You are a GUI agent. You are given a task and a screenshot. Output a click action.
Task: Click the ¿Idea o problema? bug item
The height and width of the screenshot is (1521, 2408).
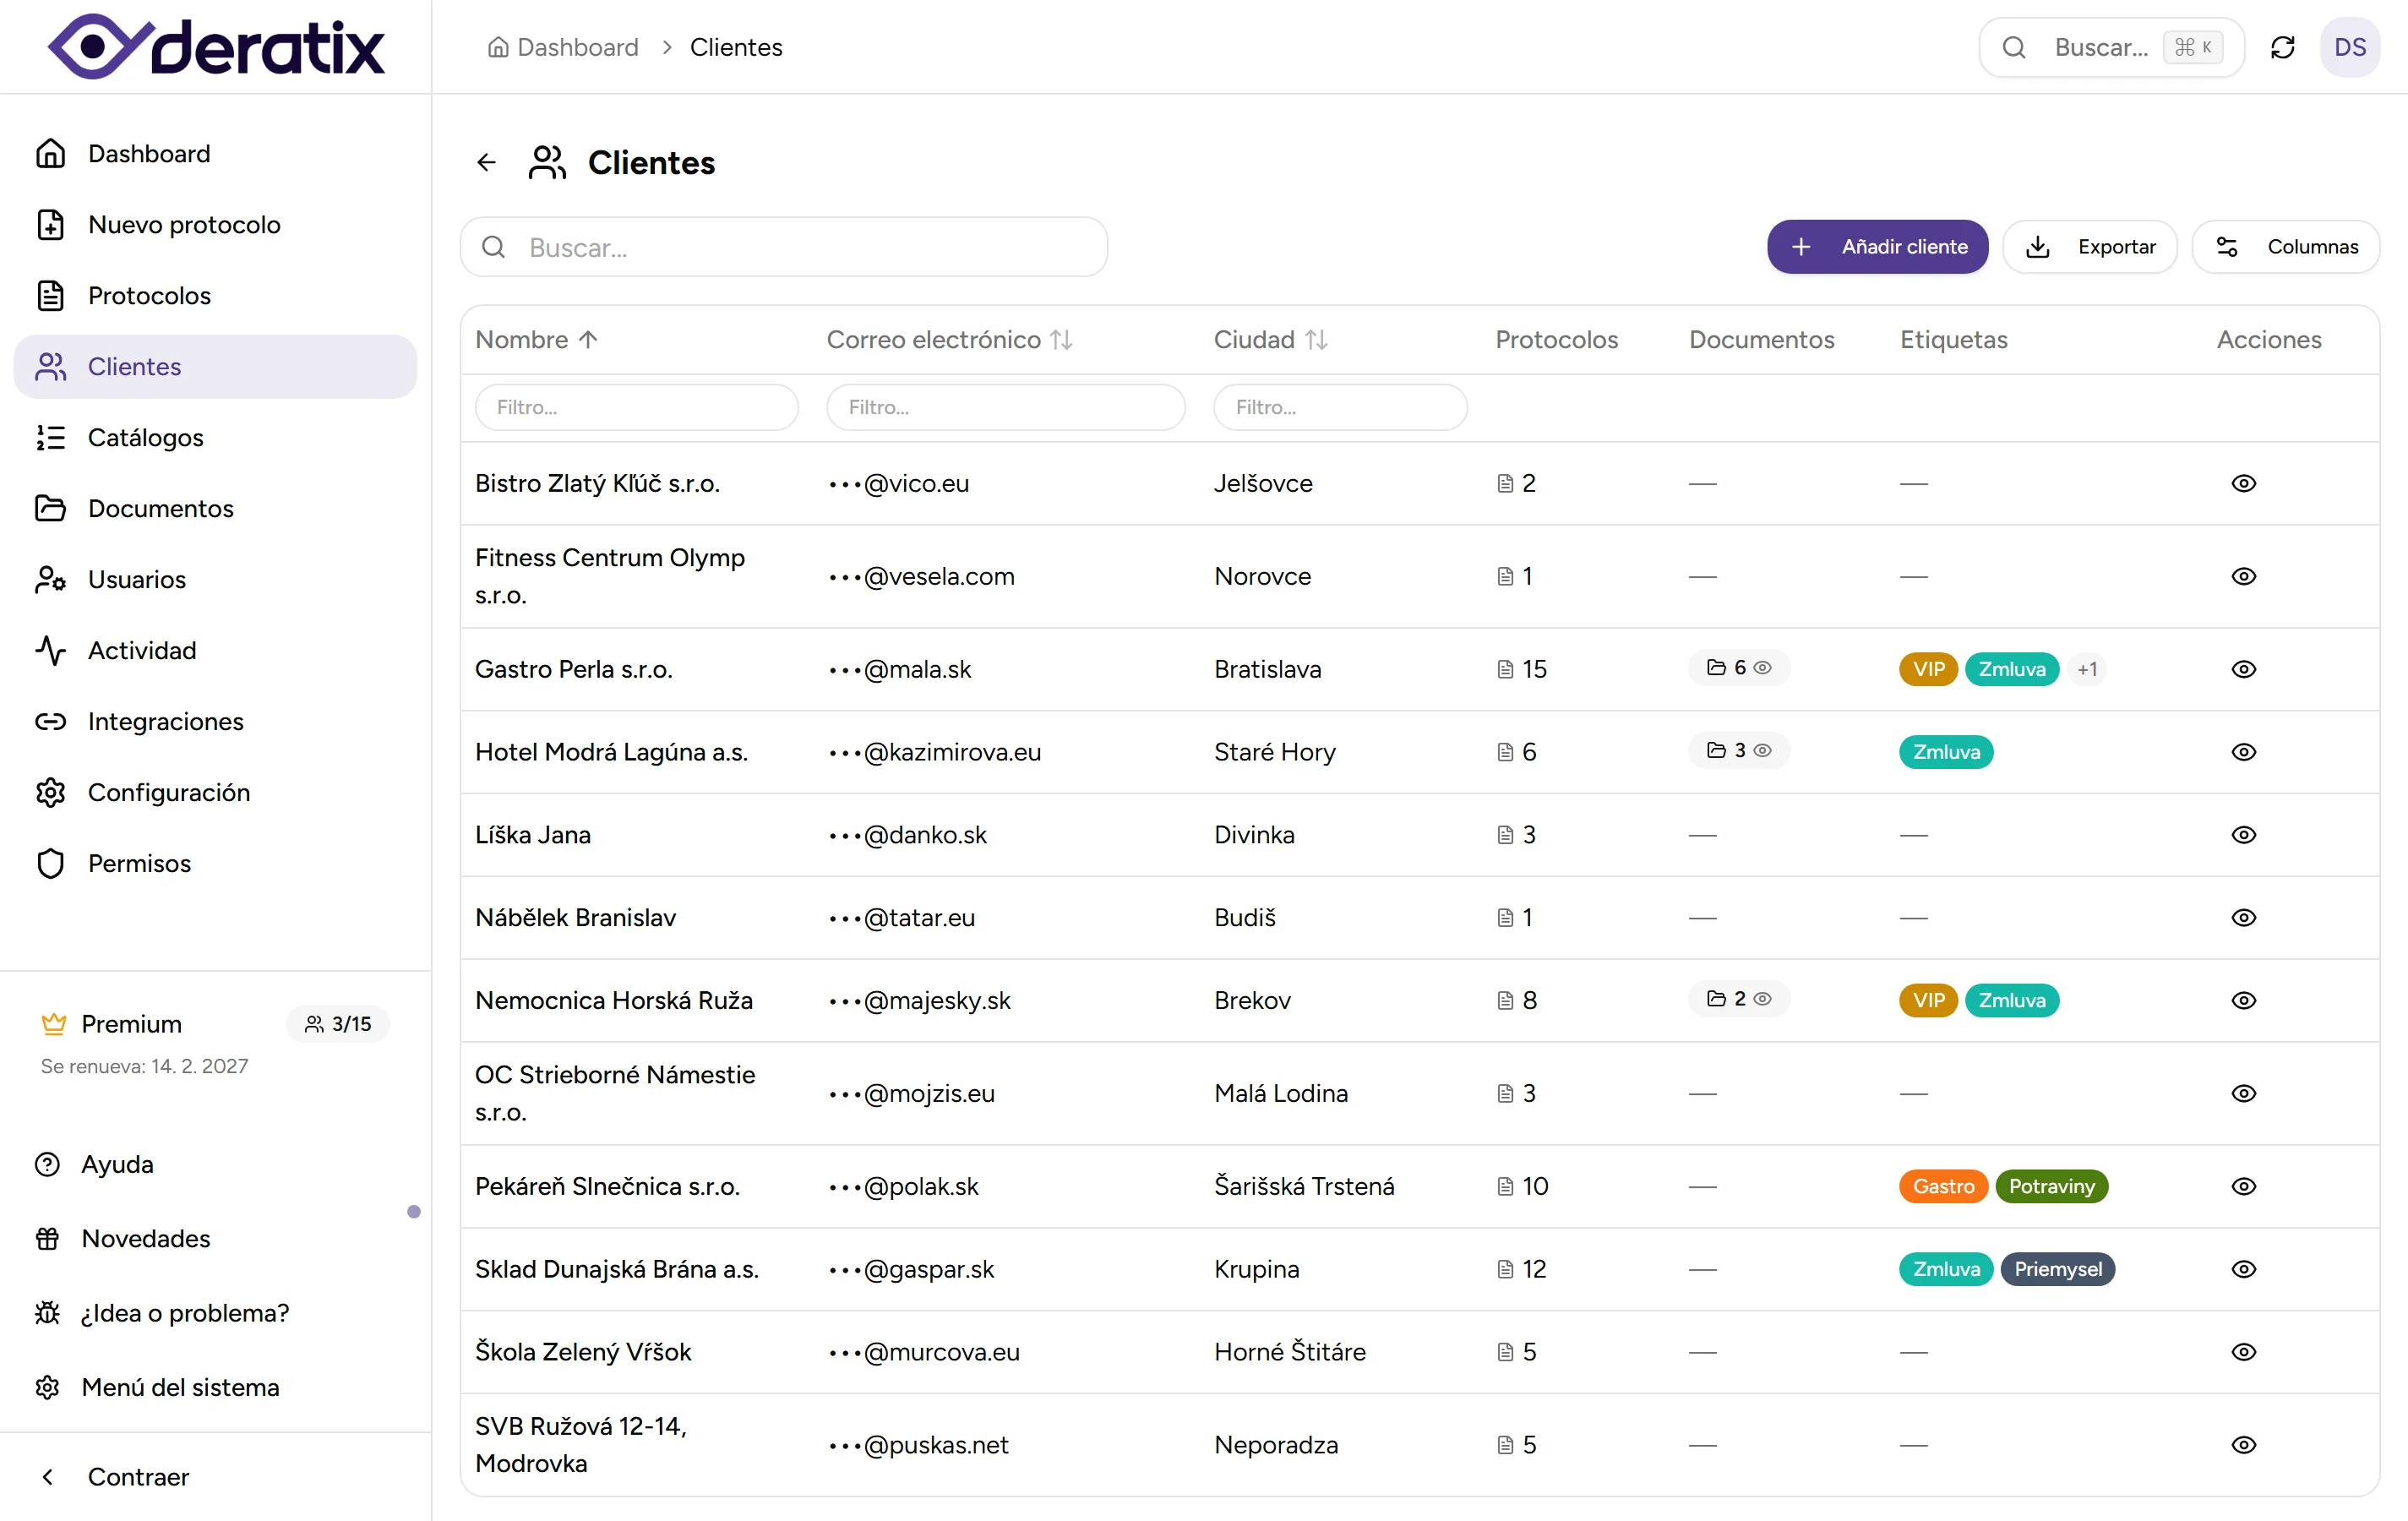[x=184, y=1312]
